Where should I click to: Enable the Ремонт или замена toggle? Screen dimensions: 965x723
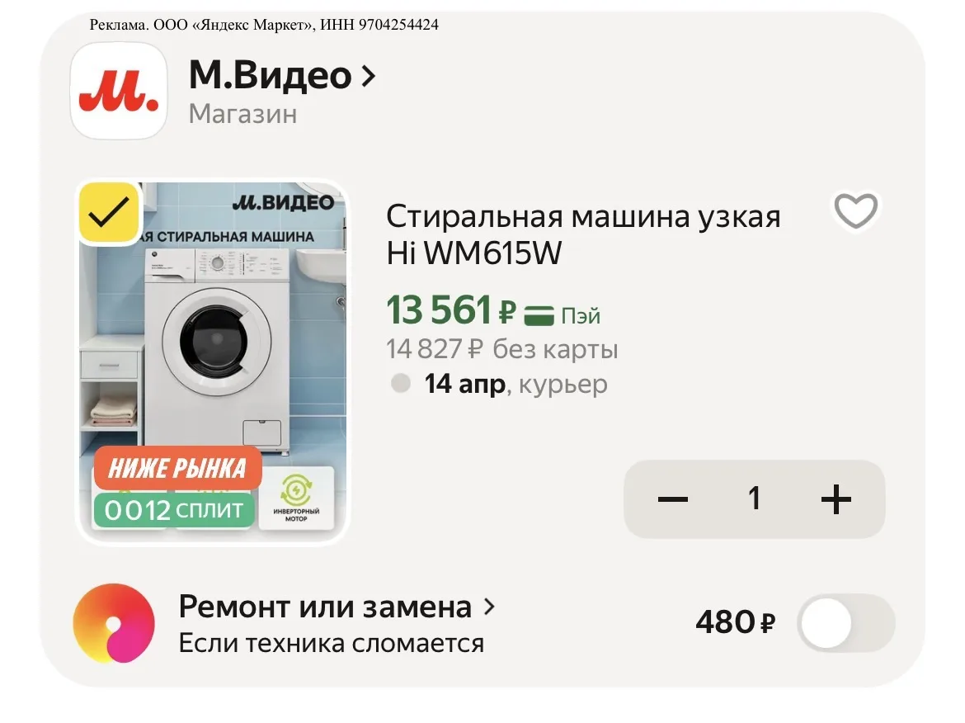(845, 623)
